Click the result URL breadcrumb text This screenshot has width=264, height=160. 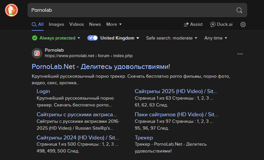89,56
